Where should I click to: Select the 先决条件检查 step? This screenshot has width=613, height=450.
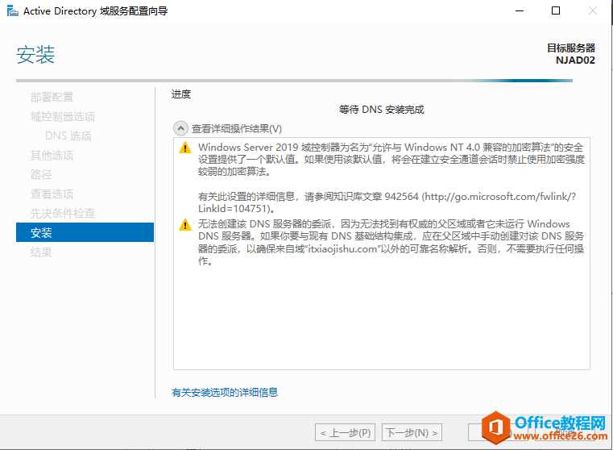62,214
